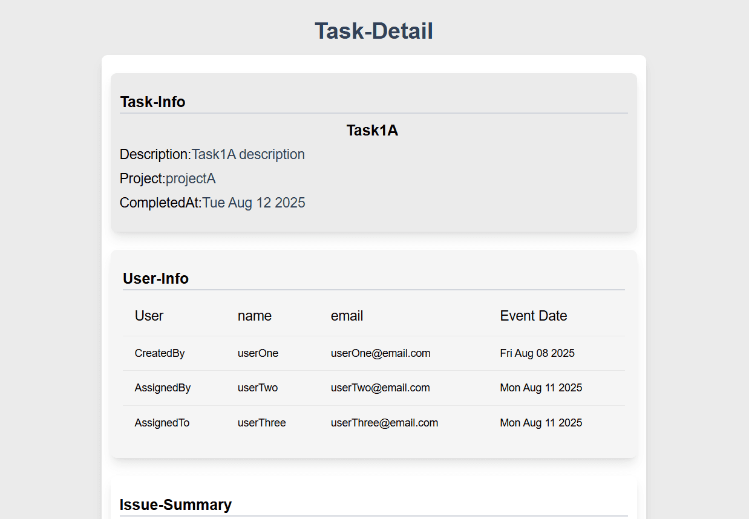
Task: Click the Task-Detail page heading
Action: click(x=373, y=31)
